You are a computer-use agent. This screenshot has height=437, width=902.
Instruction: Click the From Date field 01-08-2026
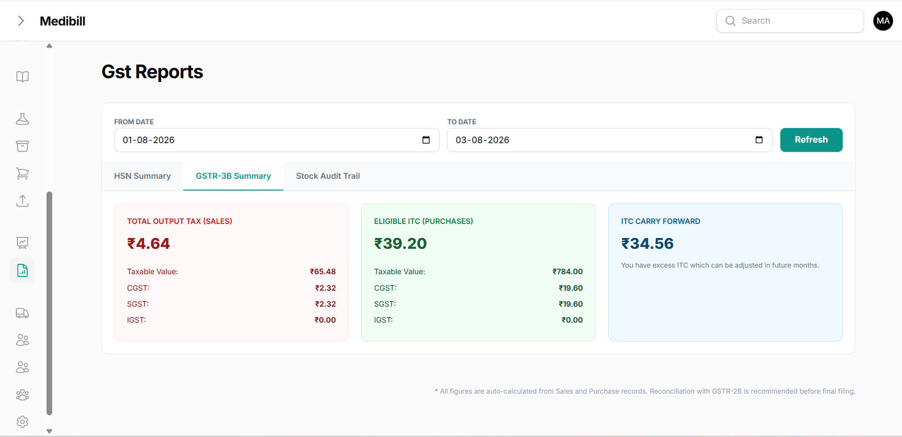277,140
